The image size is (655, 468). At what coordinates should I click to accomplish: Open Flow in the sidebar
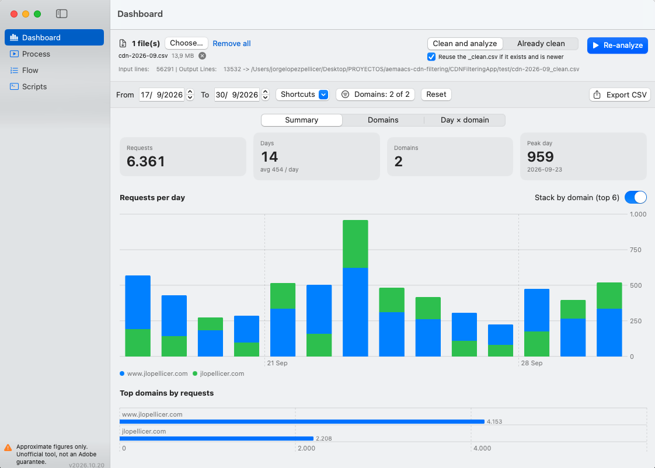pyautogui.click(x=54, y=70)
